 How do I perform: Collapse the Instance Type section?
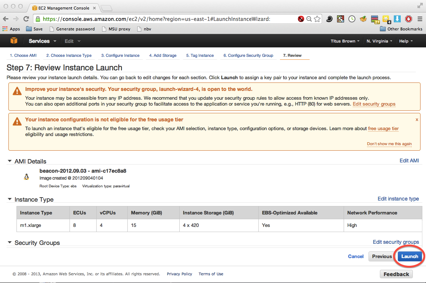(10, 199)
